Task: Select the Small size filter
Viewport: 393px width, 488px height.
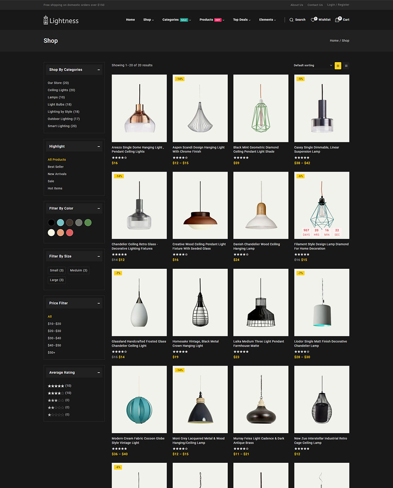Action: click(57, 270)
